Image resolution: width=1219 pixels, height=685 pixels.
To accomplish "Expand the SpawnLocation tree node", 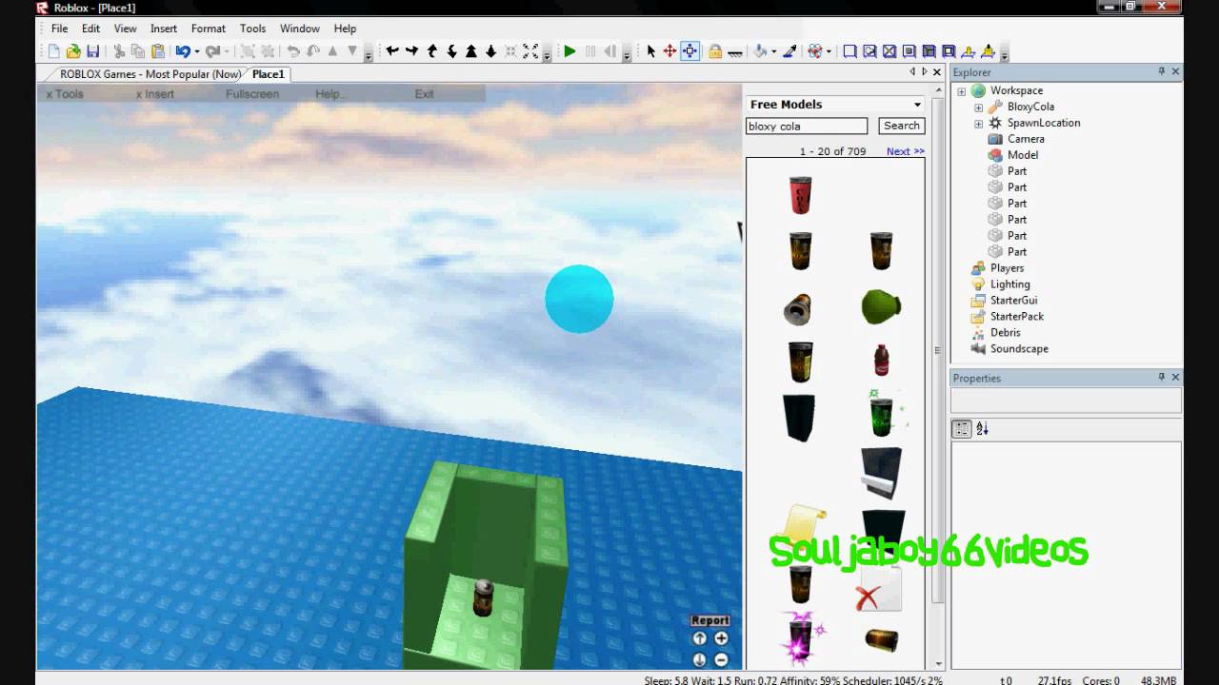I will pos(978,124).
